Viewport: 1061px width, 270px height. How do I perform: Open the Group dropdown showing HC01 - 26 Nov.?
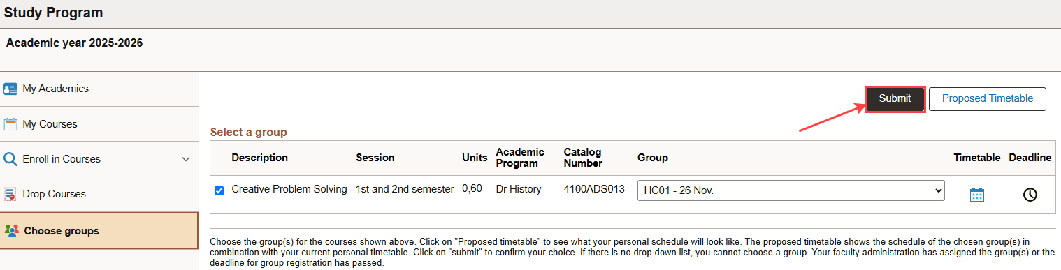pos(791,190)
